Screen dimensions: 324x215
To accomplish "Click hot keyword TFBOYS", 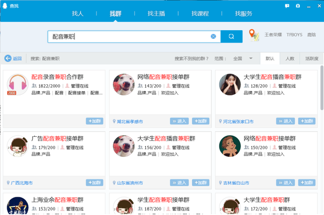I will click(x=294, y=35).
